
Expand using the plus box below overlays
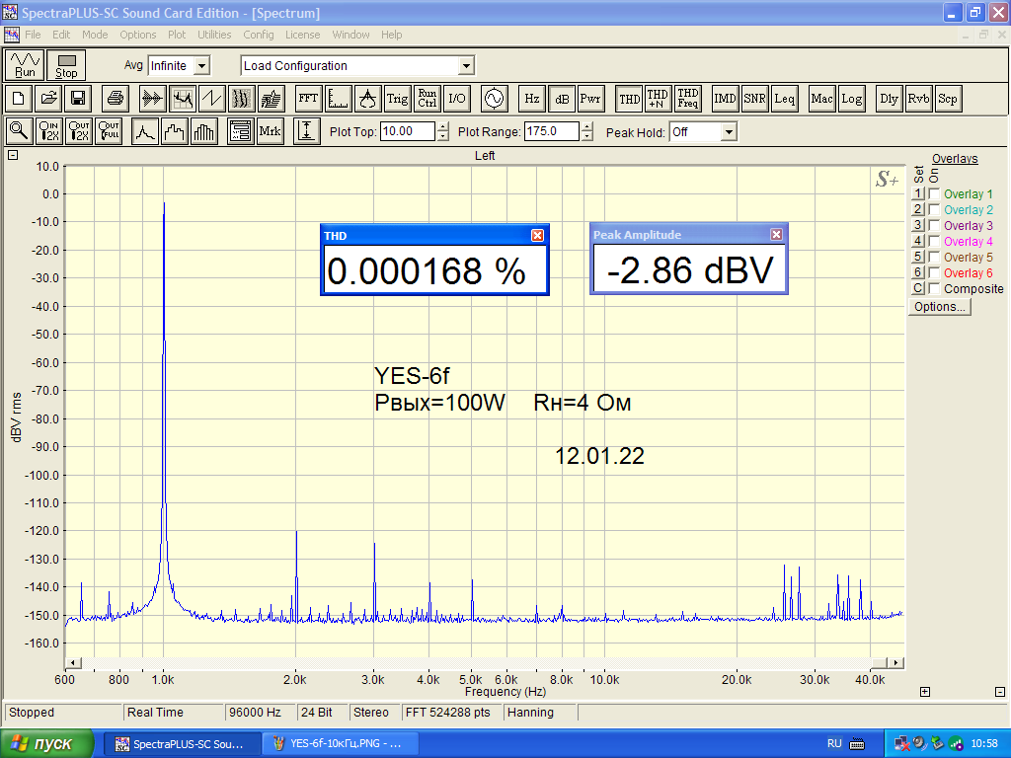pyautogui.click(x=924, y=692)
